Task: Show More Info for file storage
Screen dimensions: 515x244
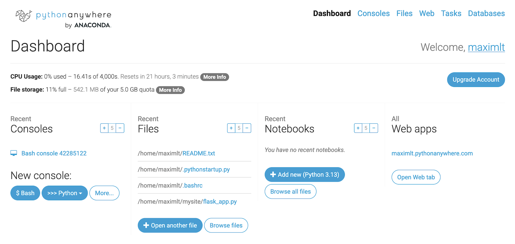Action: click(170, 90)
